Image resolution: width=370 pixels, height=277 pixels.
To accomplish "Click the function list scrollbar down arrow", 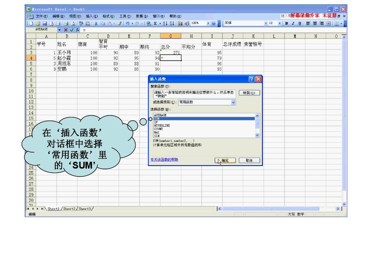I will tap(258, 136).
